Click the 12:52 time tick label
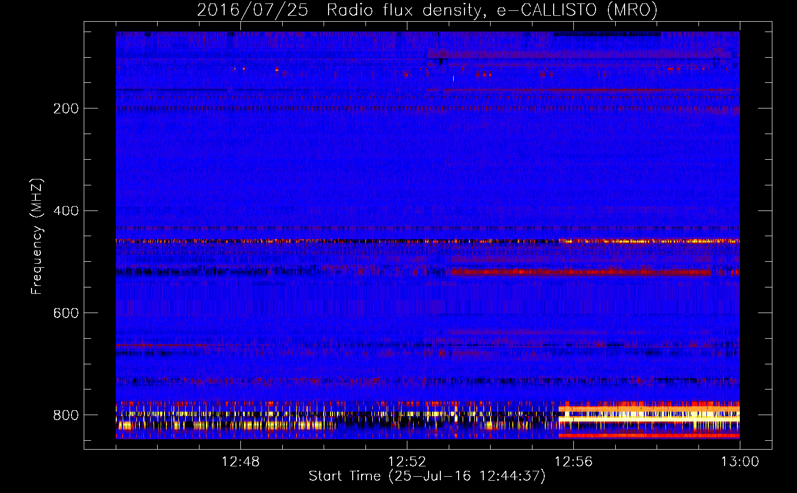Viewport: 797px width, 493px height. 407,462
